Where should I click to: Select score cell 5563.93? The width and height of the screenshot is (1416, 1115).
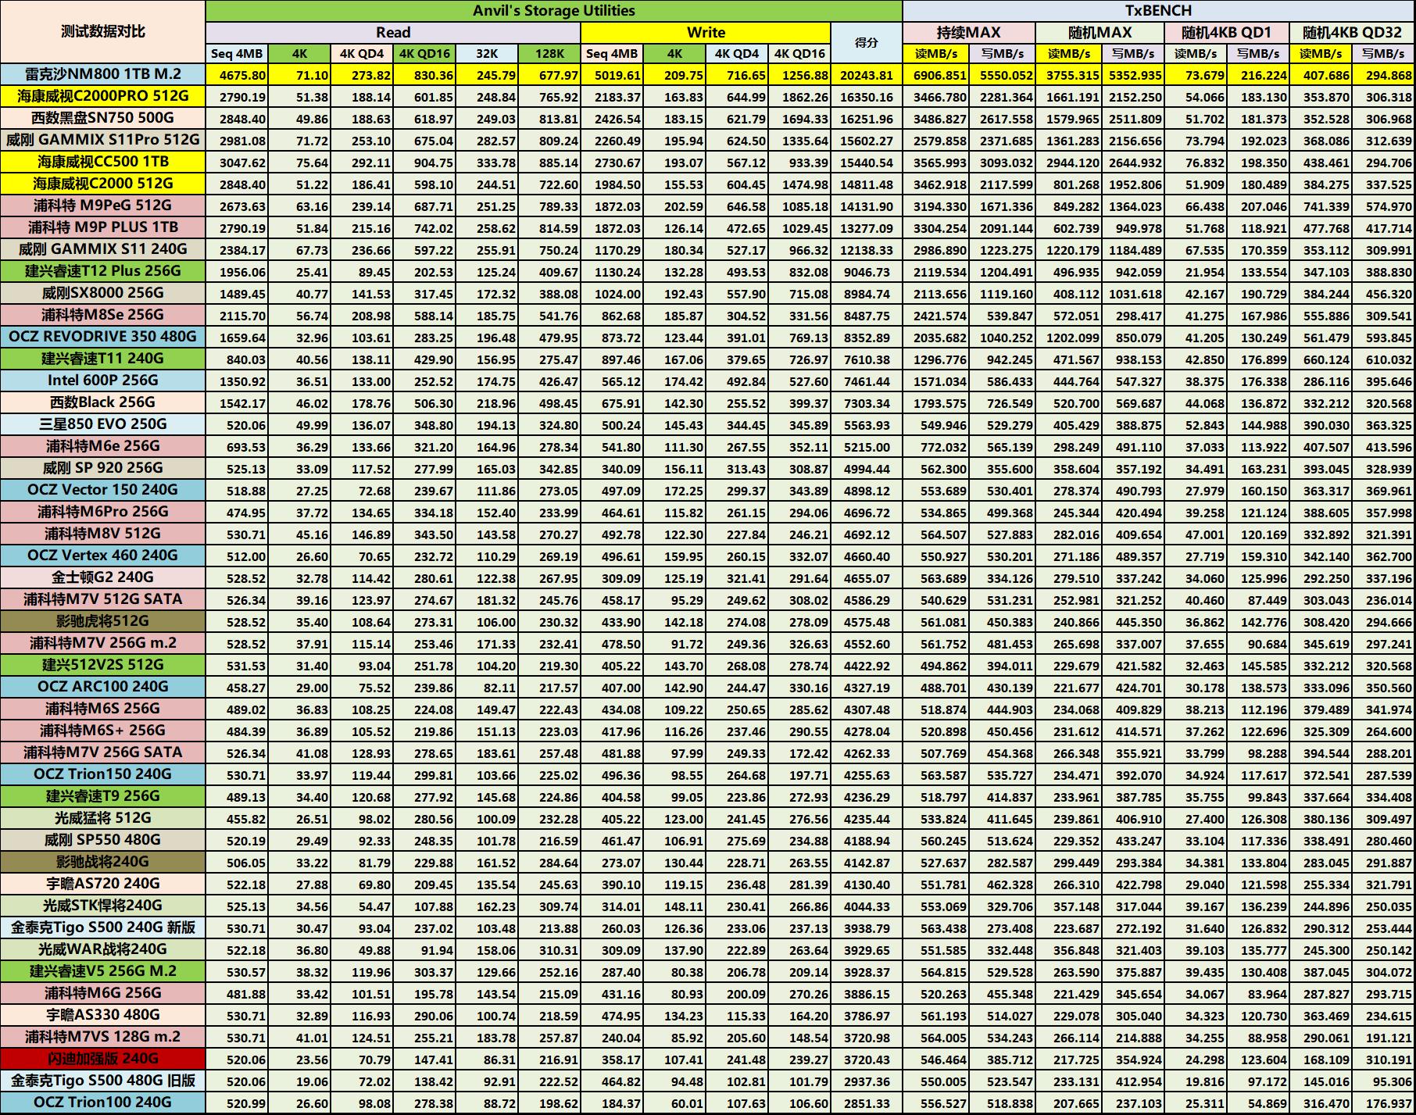coord(867,425)
